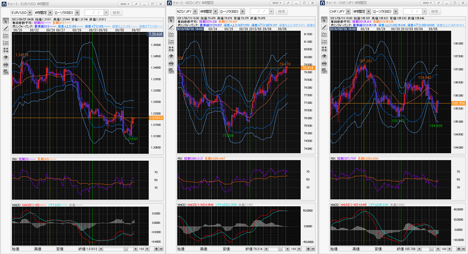
Task: Open the MENU in EUR/USD chart window
Action: tap(125, 4)
